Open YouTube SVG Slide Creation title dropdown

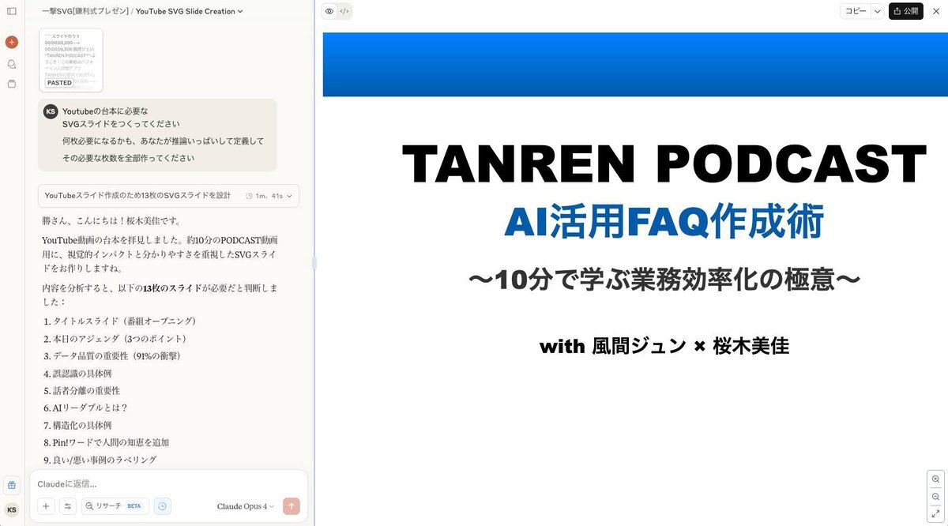pos(189,11)
